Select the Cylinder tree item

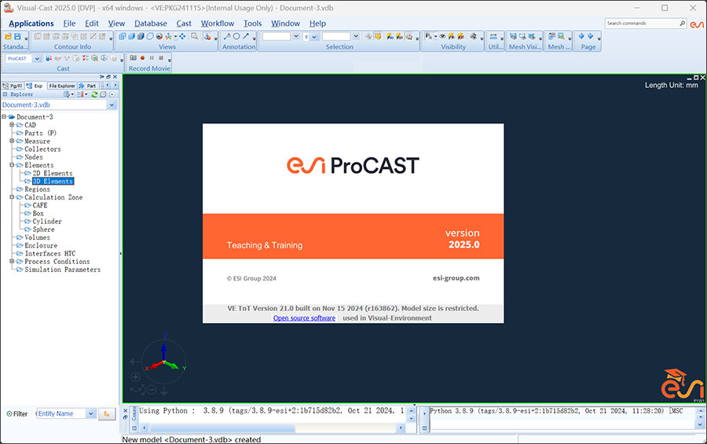coord(47,222)
